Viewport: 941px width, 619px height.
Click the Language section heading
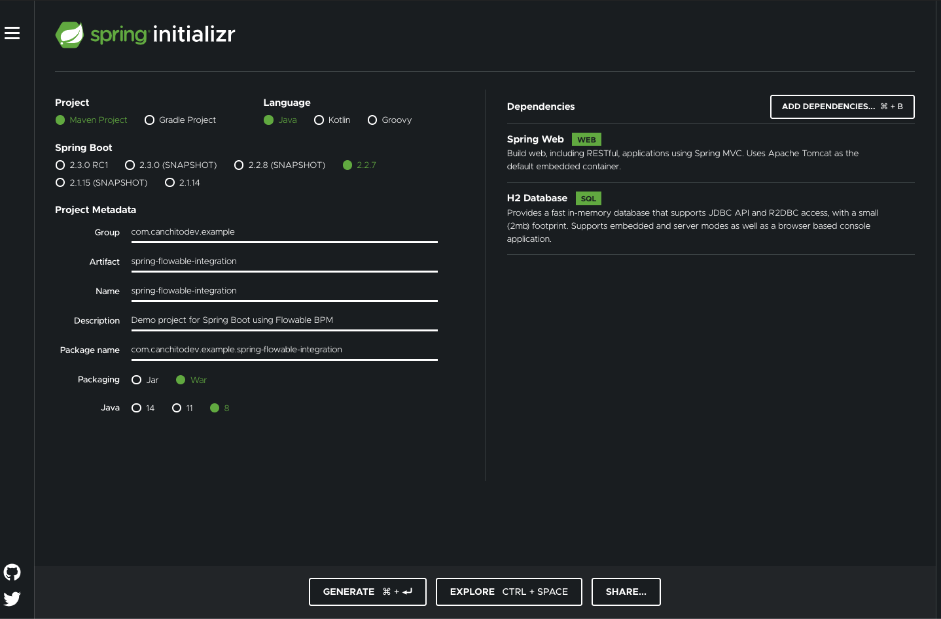(x=287, y=103)
